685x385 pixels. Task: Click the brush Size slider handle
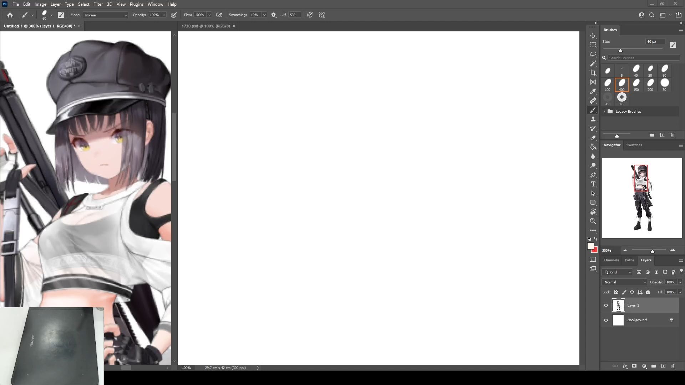coord(620,51)
